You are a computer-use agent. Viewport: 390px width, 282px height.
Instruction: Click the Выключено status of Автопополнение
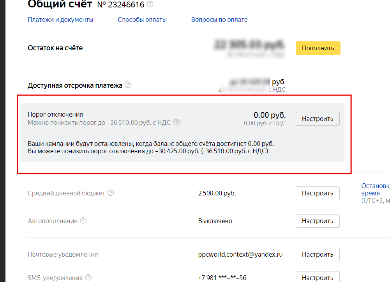point(215,221)
